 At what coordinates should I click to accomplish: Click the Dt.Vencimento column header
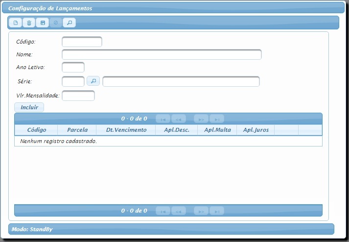[x=126, y=130]
